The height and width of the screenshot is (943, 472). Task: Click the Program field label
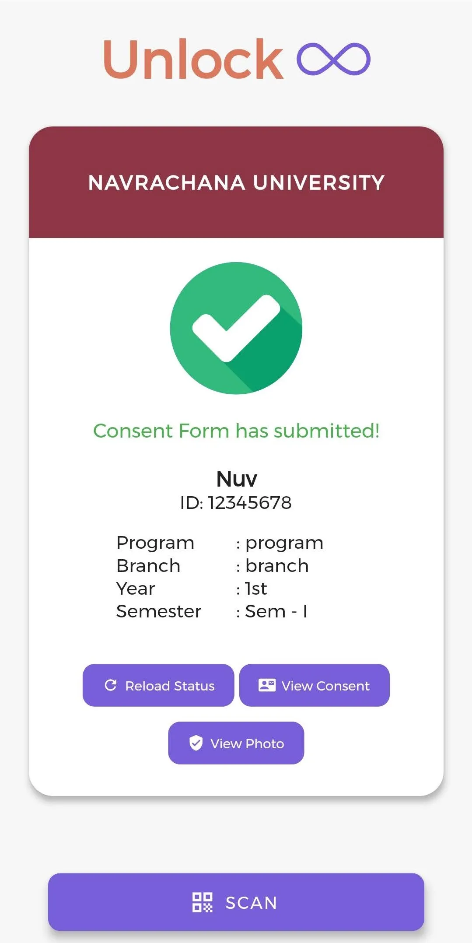click(155, 543)
